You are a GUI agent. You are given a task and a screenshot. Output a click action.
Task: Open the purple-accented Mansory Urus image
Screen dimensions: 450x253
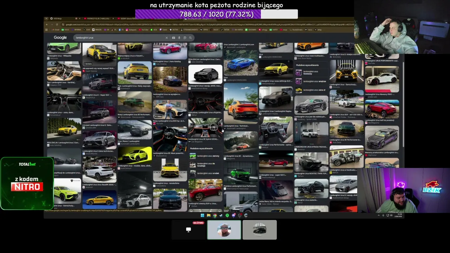click(x=382, y=138)
